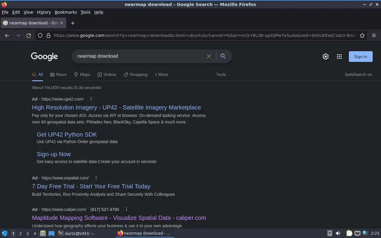Go back to the previous page
The image size is (381, 238).
[7, 35]
